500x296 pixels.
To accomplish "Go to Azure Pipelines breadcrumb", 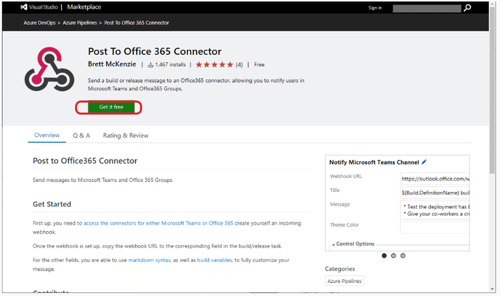I will pyautogui.click(x=80, y=23).
